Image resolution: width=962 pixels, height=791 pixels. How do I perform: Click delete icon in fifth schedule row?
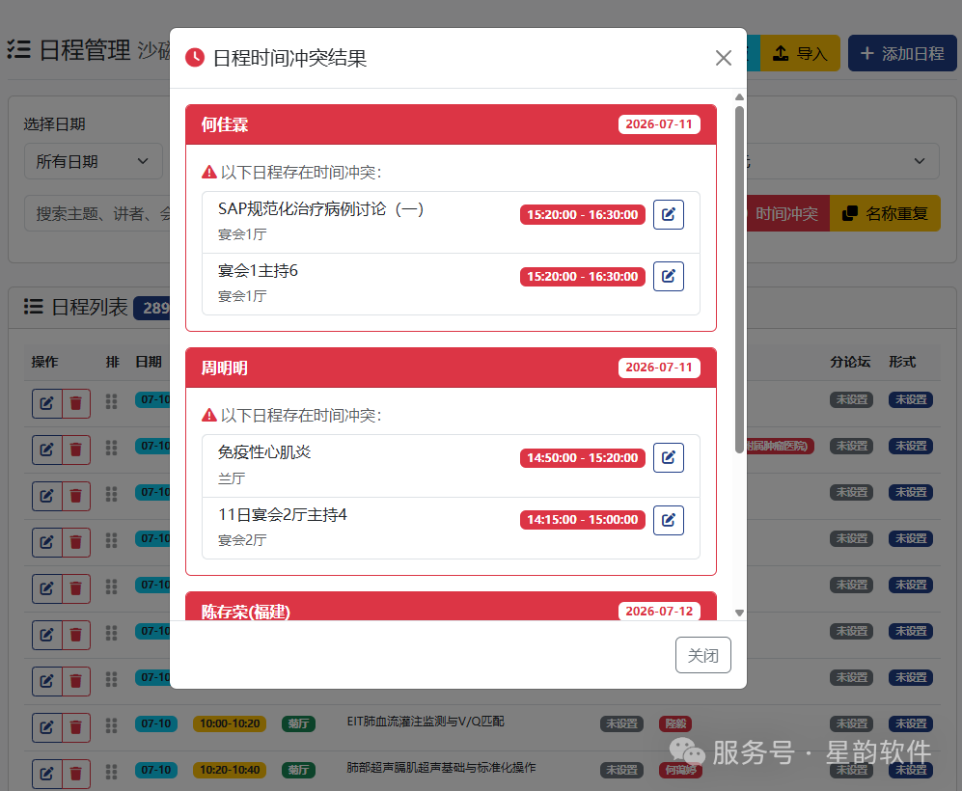[x=76, y=588]
